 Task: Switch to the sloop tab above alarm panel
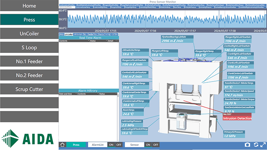click(x=78, y=34)
